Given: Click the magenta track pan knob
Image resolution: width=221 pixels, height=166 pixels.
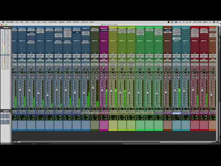Looking at the screenshot, I should (x=104, y=69).
